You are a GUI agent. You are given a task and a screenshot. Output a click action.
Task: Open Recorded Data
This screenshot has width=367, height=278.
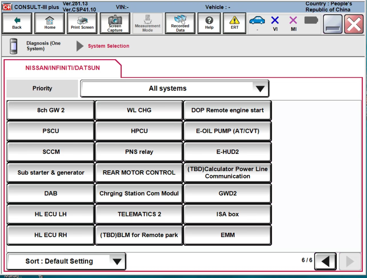[x=180, y=23]
